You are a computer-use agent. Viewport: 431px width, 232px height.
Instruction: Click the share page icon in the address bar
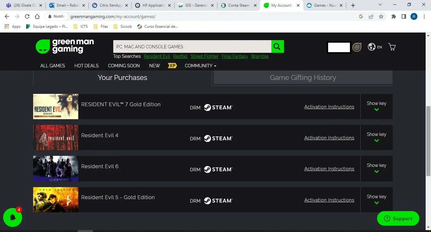(371, 16)
